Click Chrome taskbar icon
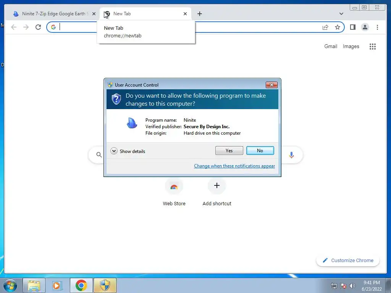Viewport: 391px width, 293px height. (81, 285)
